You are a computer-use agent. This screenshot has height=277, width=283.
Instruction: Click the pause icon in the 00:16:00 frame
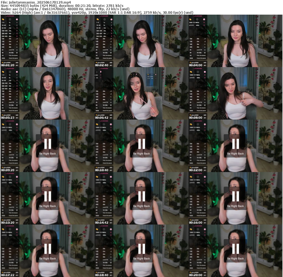click(235, 196)
